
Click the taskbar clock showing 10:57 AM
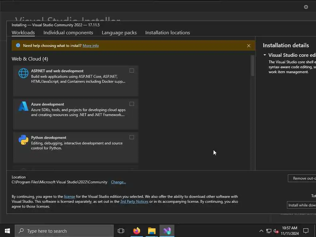point(289,231)
